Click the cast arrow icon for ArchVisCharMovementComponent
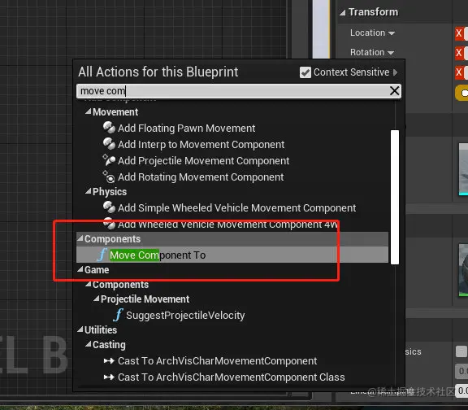This screenshot has height=410, width=468. point(109,361)
